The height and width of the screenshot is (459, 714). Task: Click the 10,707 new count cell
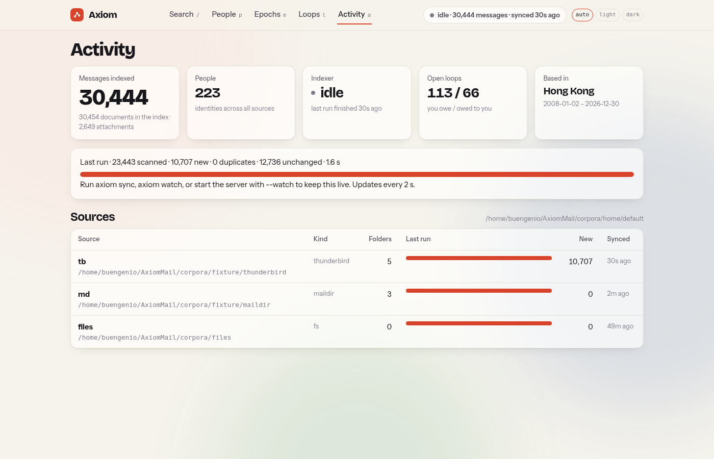[580, 262]
